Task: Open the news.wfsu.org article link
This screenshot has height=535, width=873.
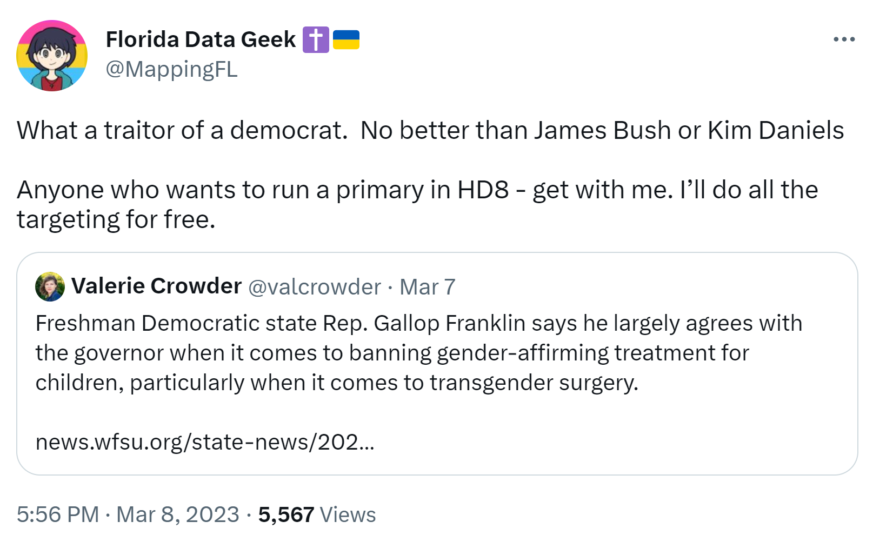Action: [x=205, y=442]
